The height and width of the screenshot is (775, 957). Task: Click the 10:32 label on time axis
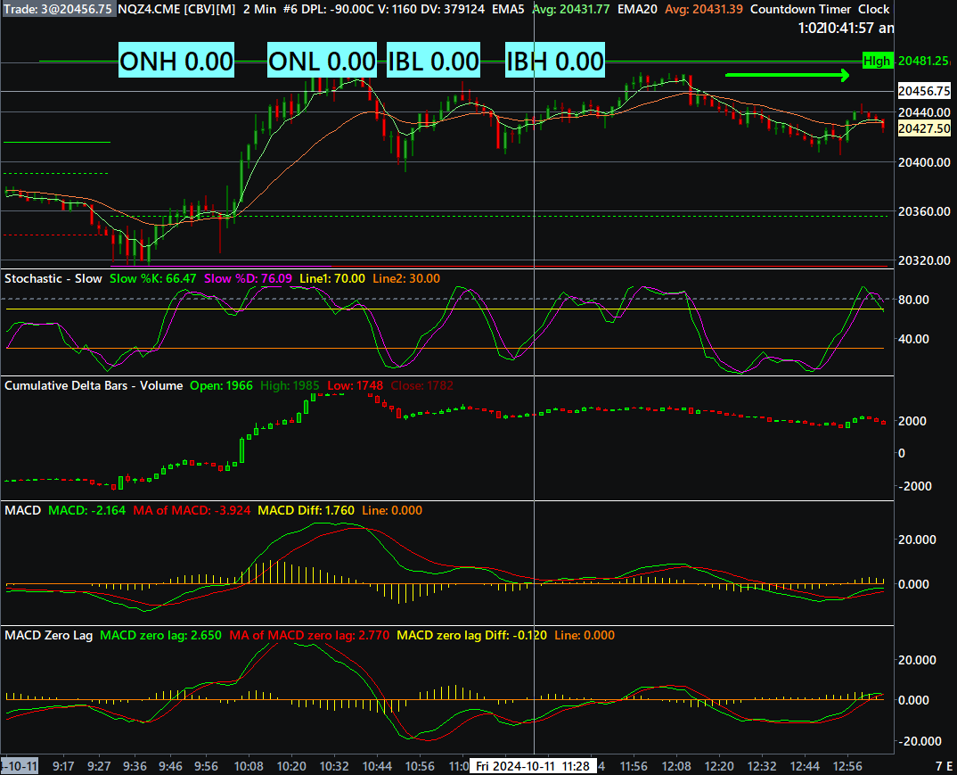(334, 766)
